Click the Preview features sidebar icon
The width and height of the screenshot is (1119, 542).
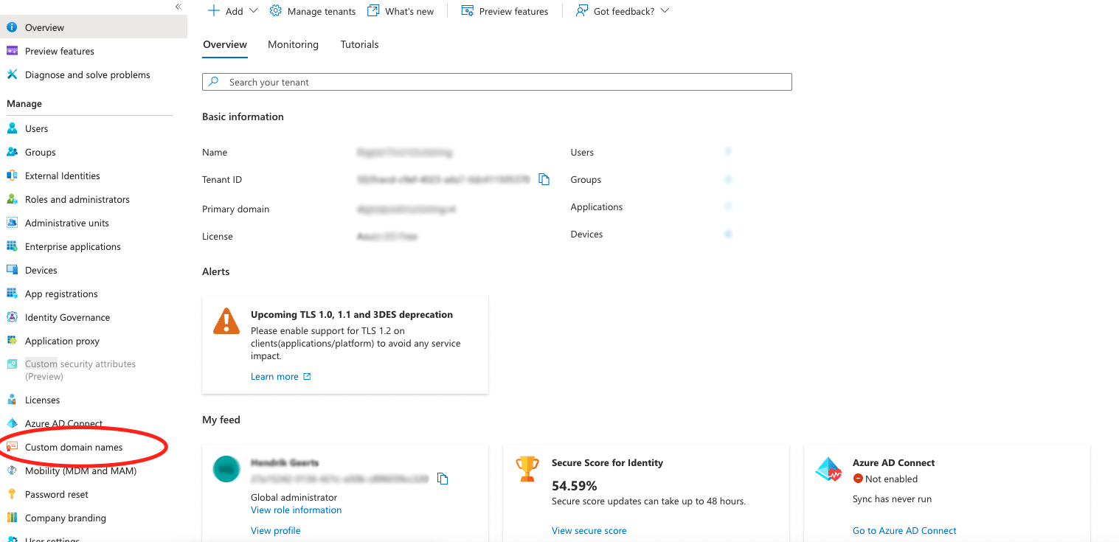[x=12, y=51]
